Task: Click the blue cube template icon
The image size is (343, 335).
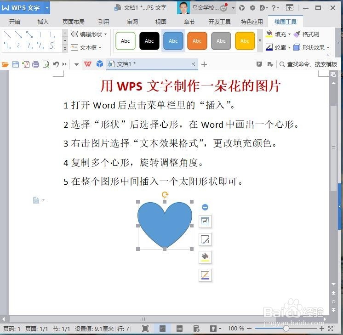Action: (x=100, y=64)
